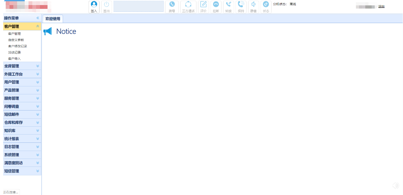Open 自定义参数 in customer management
Viewport: 403px width, 195px height.
(16, 40)
